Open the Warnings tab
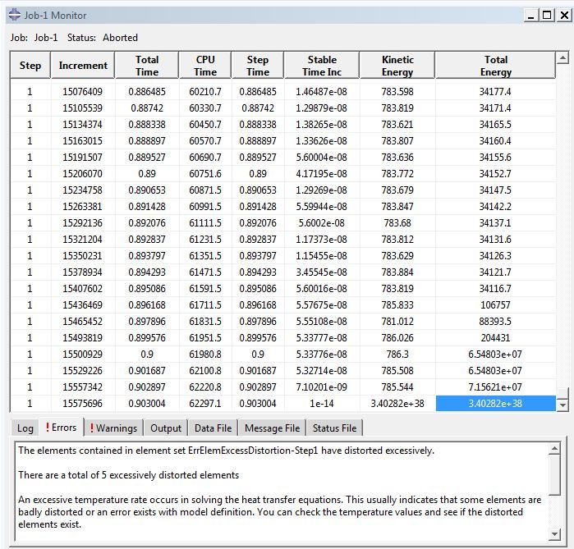This screenshot has height=549, width=574. click(113, 428)
